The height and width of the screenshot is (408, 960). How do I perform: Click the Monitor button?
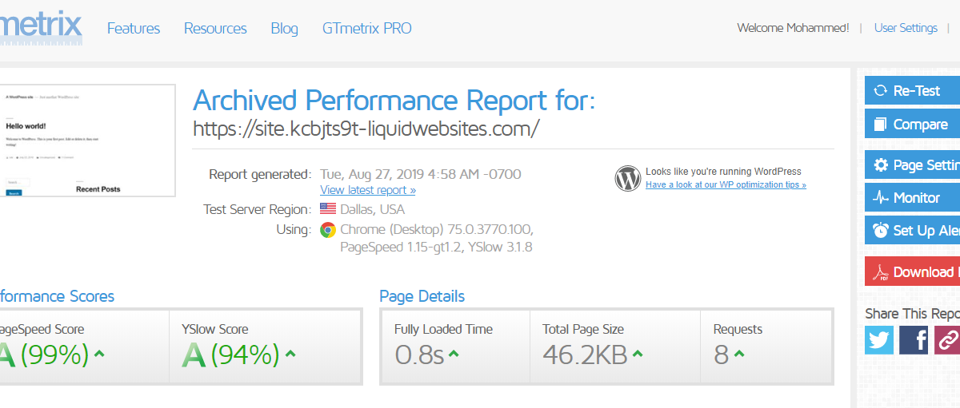coord(912,197)
